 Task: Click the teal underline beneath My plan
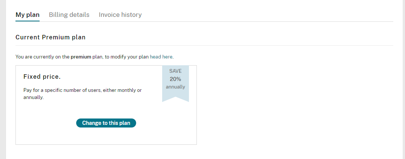click(28, 21)
